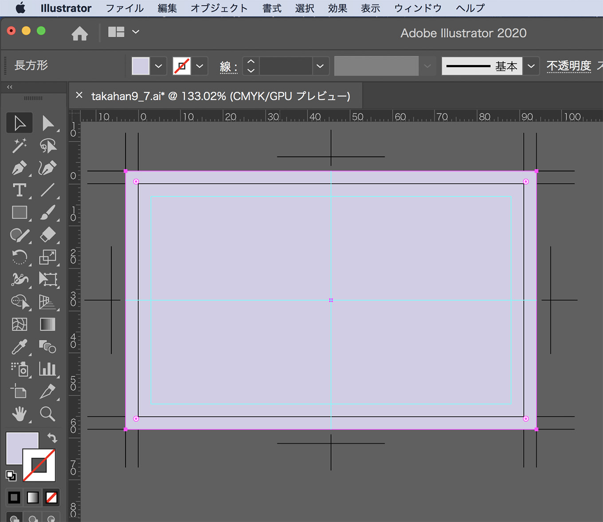The width and height of the screenshot is (603, 522).
Task: Open the Illustrator application menu
Action: point(66,8)
